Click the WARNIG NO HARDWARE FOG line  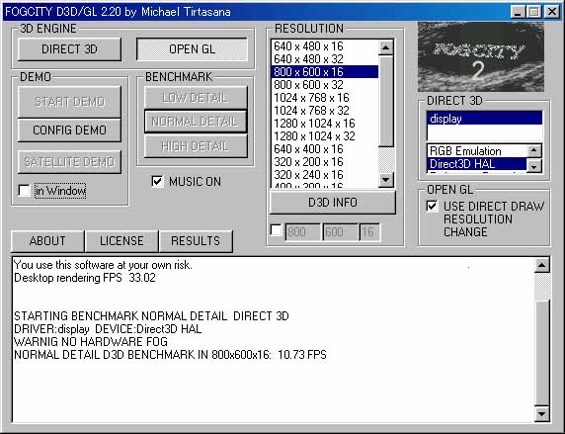91,342
